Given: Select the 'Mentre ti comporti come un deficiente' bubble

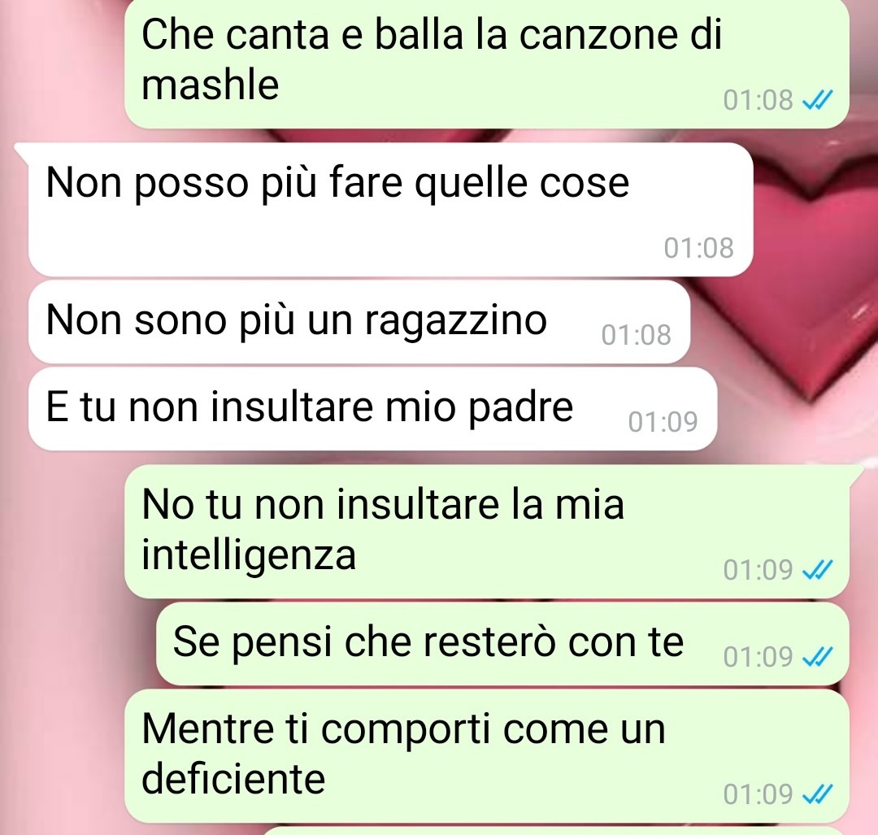Looking at the screenshot, I should 487,756.
